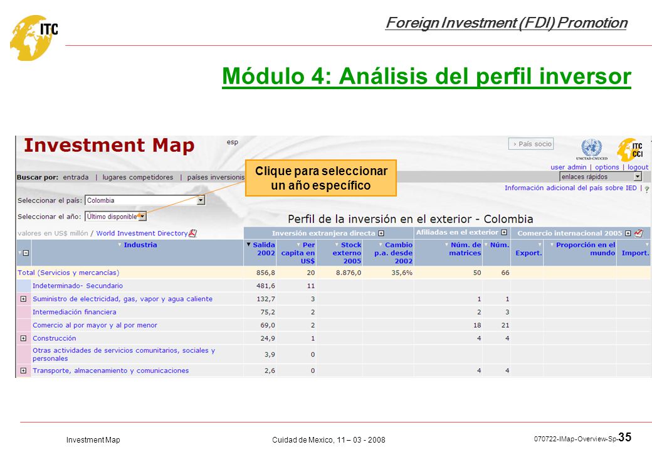Open Otras actividades de servicios comunitarios link
Viewport: 652px width, 452px height.
(124, 355)
